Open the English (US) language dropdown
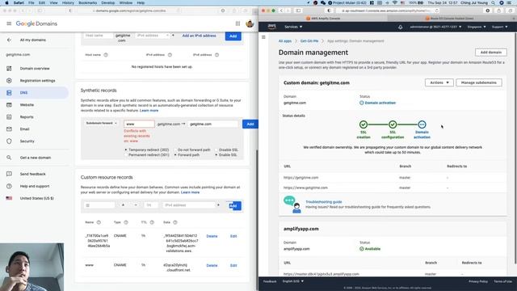The height and width of the screenshot is (291, 517). pos(292,281)
